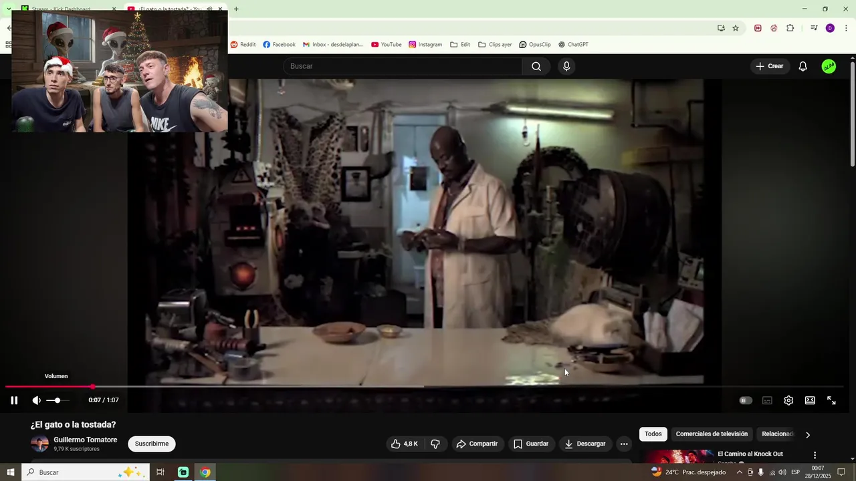Open a new browser tab
This screenshot has height=481, width=856.
[236, 9]
